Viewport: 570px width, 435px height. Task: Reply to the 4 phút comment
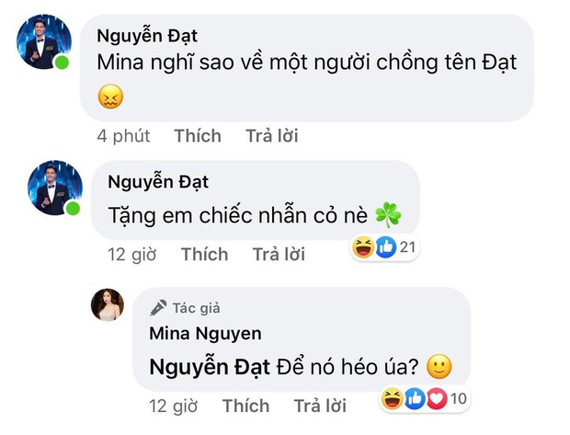pos(271,136)
